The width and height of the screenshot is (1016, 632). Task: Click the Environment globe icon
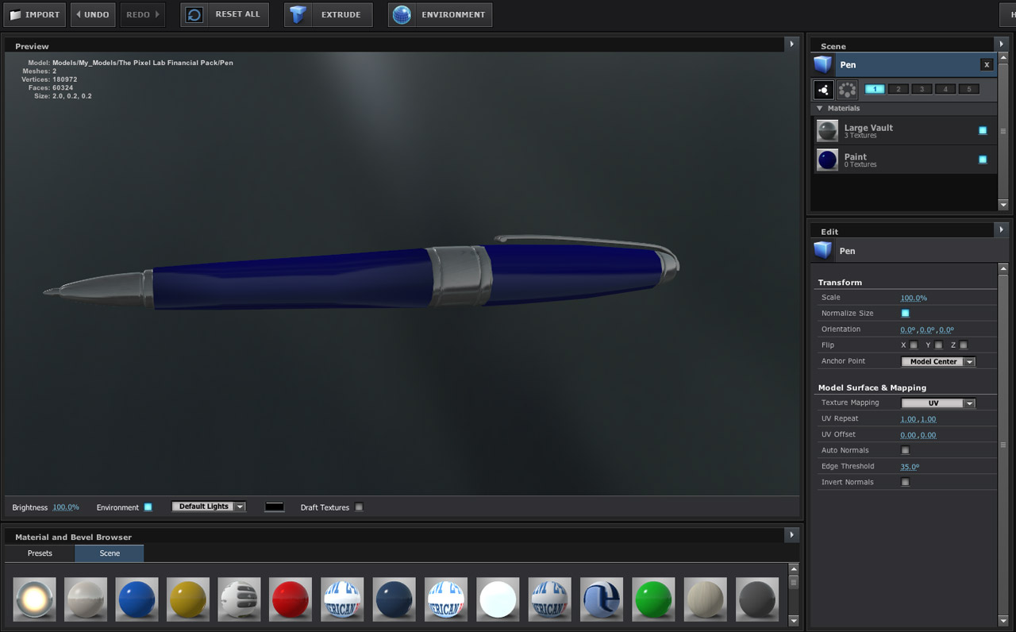[402, 14]
